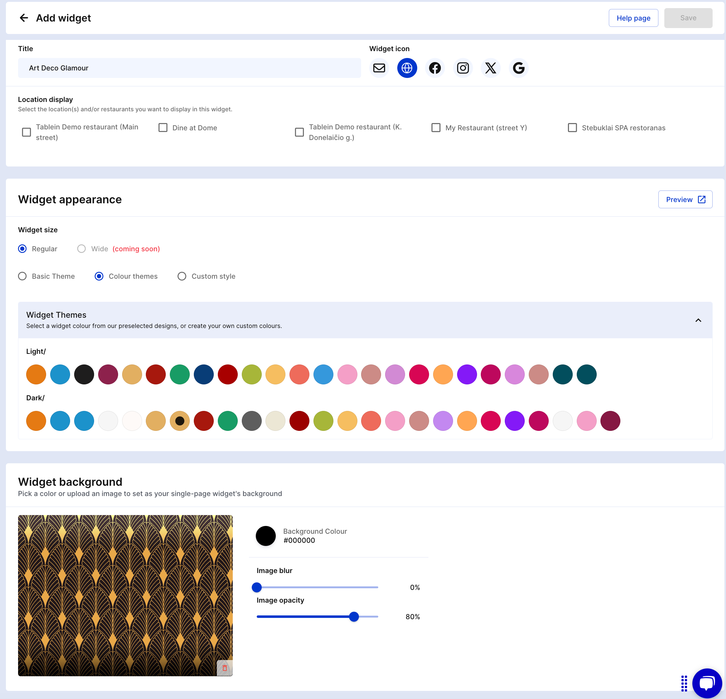Check Tablein Demo restaurant (Main street)
Viewport: 726px width, 699px height.
27,132
